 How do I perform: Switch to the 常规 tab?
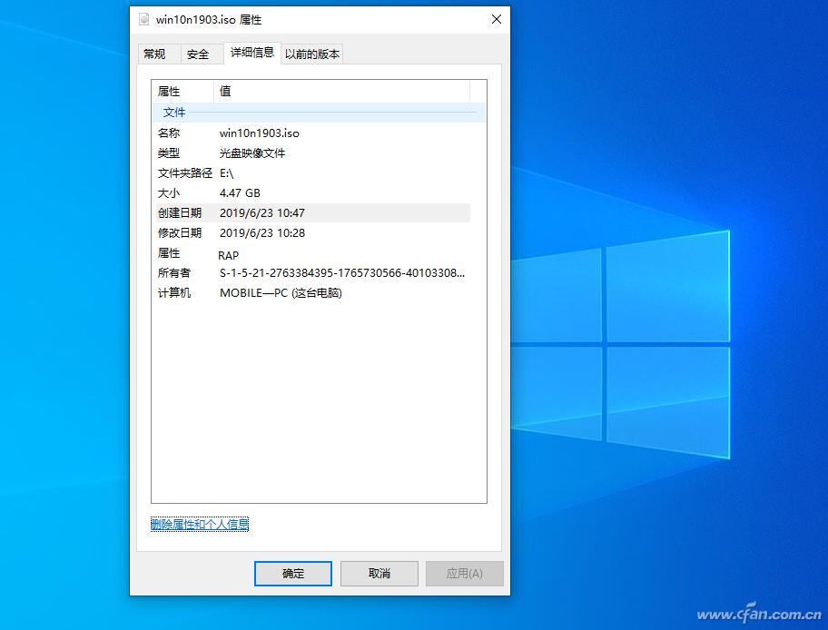(x=155, y=54)
